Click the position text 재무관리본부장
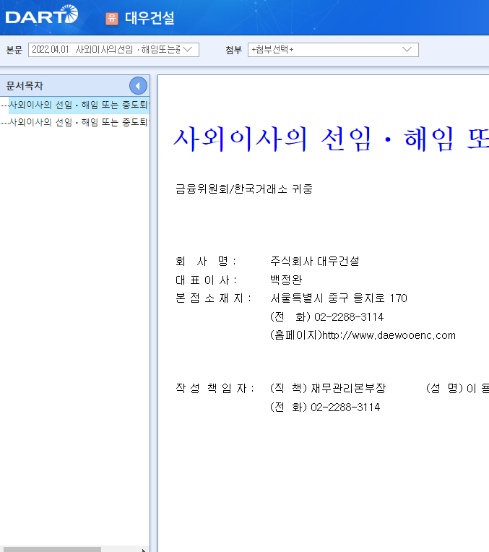Screen dimensions: 489x552 coord(349,388)
